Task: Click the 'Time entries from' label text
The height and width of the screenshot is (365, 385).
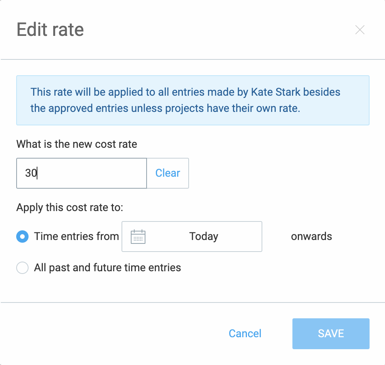Action: (76, 236)
